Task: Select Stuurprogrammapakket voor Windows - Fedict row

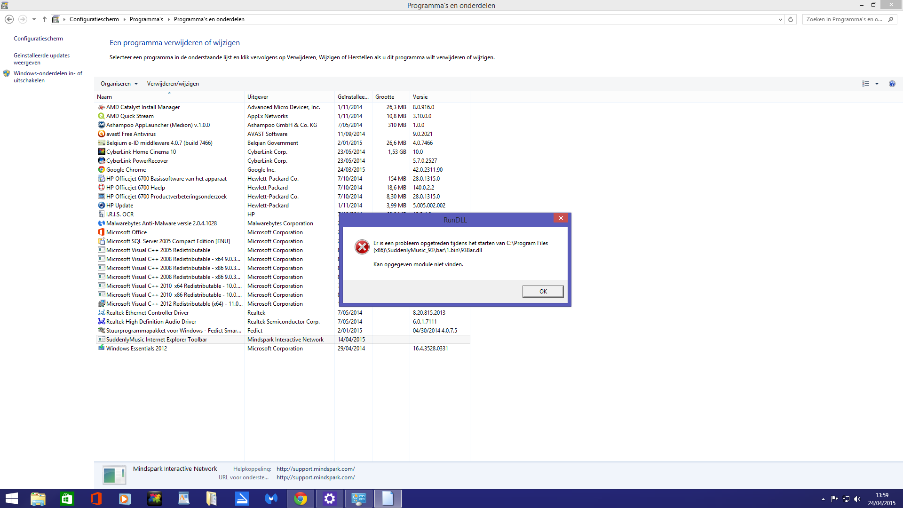Action: [x=282, y=331]
